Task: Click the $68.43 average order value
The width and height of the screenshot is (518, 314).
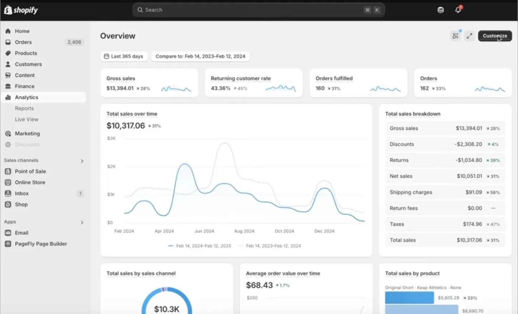Action: tap(259, 285)
